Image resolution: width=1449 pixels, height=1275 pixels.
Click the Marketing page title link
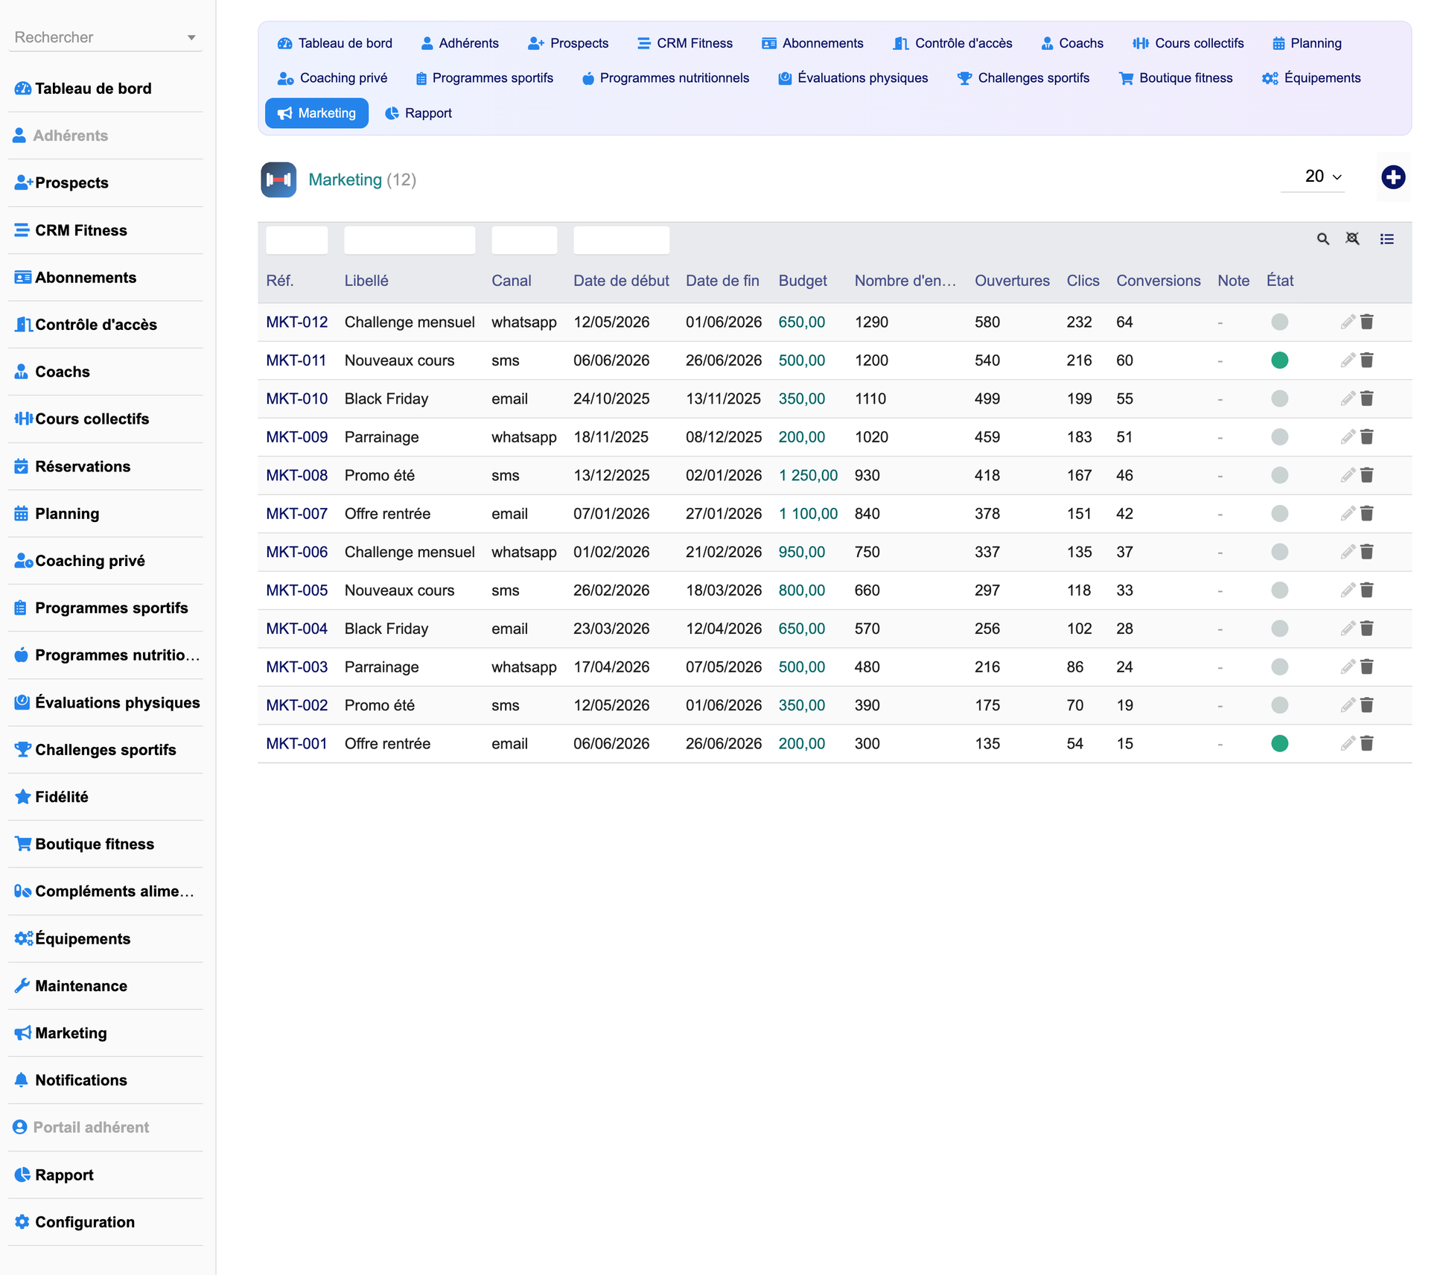click(345, 179)
